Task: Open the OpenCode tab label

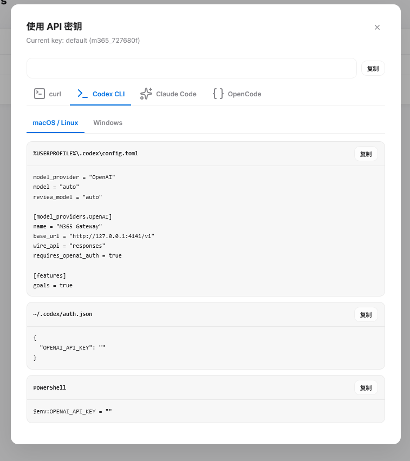Action: 244,94
